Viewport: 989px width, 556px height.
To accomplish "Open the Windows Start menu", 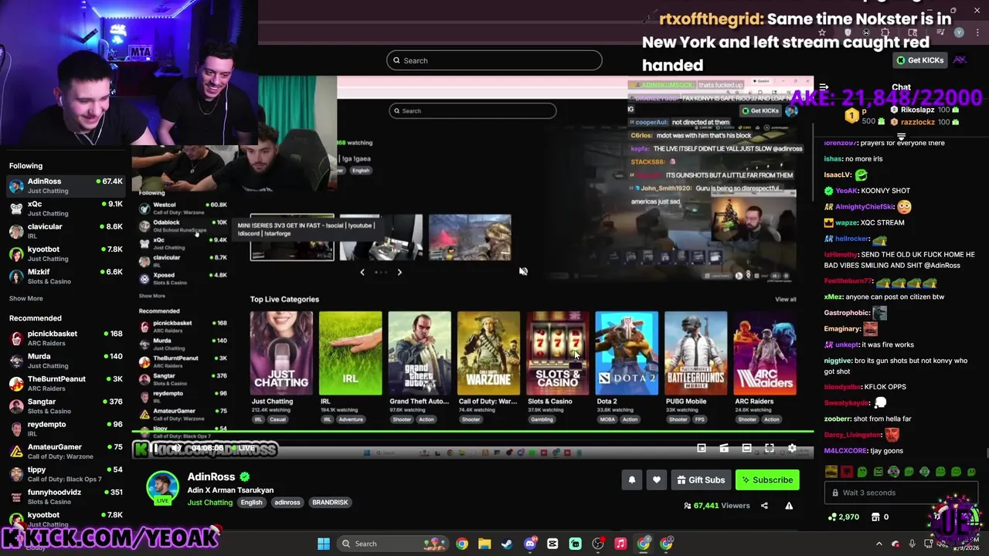I will tap(324, 544).
